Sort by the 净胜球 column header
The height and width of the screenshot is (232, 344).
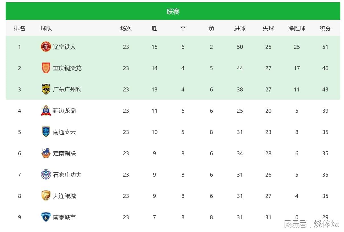[x=297, y=28]
